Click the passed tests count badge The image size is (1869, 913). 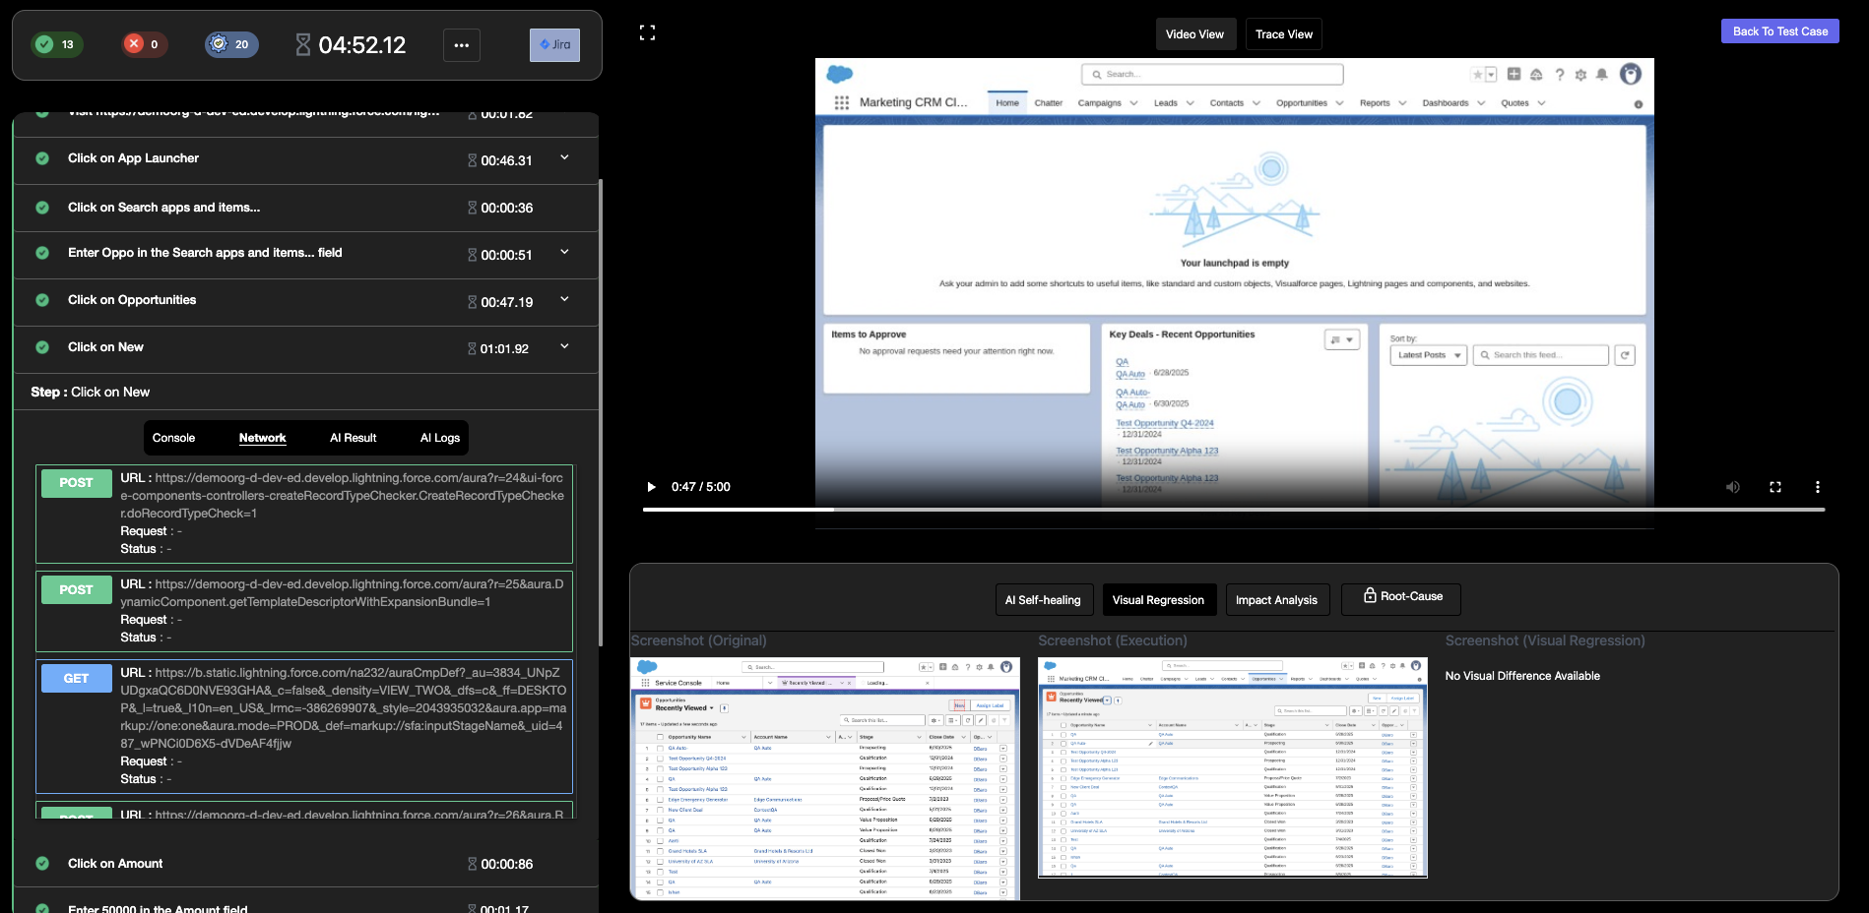(57, 44)
